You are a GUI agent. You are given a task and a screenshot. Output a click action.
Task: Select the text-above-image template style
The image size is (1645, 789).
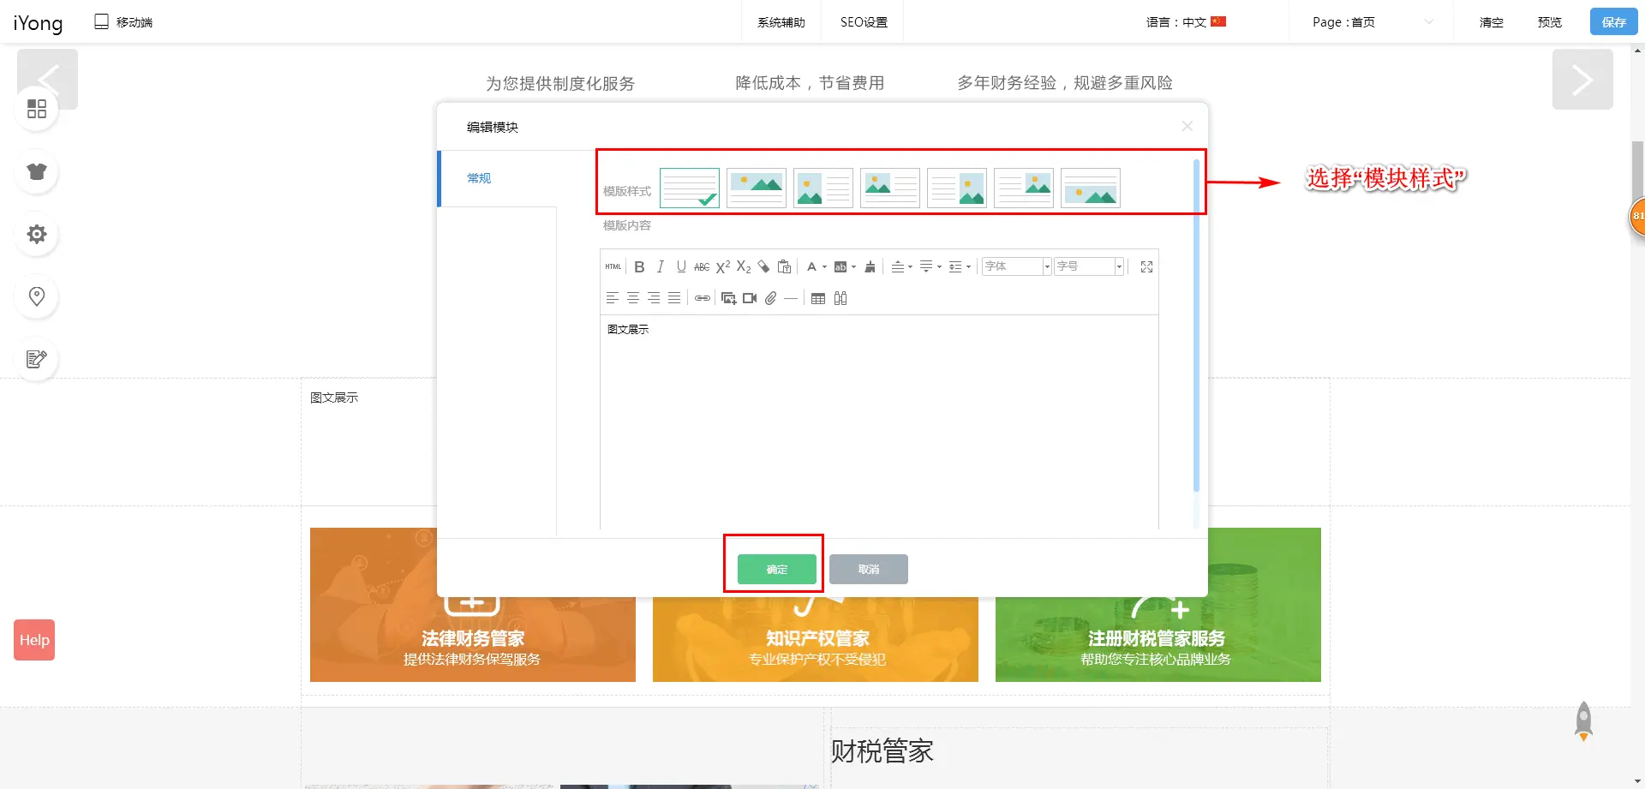[1090, 188]
